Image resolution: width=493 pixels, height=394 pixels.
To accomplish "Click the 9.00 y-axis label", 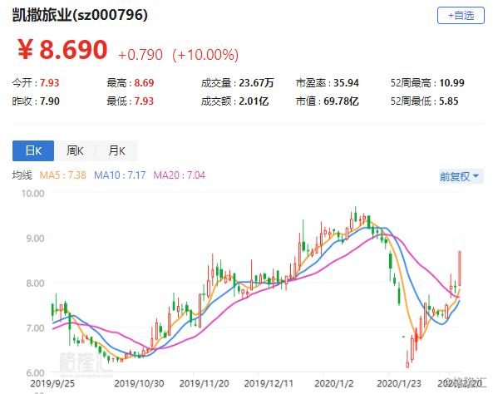I will [35, 239].
